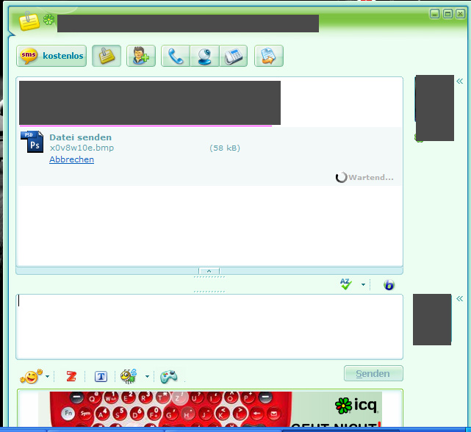The width and height of the screenshot is (471, 432).
Task: Open the send file icon in toolbar
Action: coord(268,56)
